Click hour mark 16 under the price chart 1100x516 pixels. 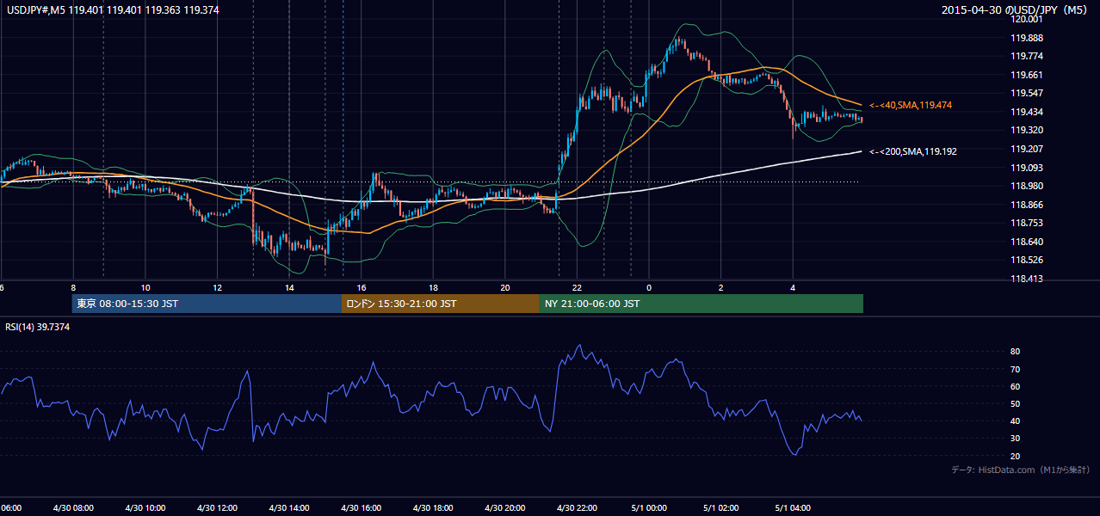(x=362, y=288)
